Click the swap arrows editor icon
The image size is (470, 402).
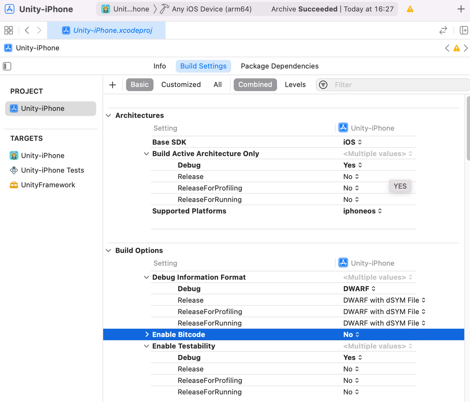[x=443, y=30]
